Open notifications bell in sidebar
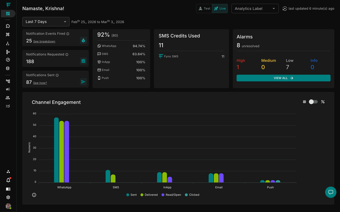The height and width of the screenshot is (212, 340). pyautogui.click(x=8, y=180)
